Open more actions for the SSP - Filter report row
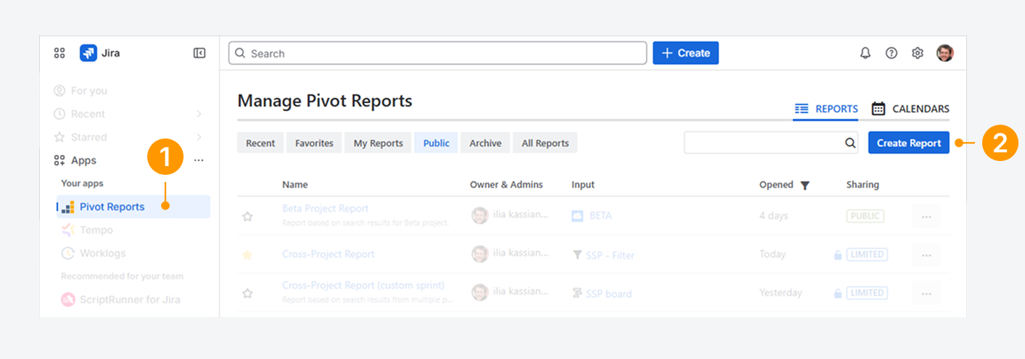Screen dimensions: 1025x359 coord(926,255)
